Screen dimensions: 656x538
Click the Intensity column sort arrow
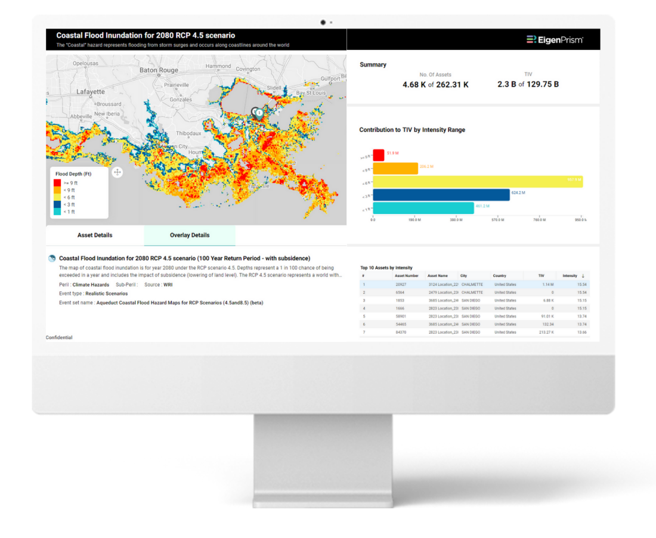click(583, 276)
